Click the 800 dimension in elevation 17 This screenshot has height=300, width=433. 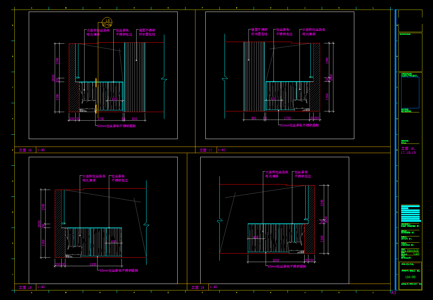point(254,118)
